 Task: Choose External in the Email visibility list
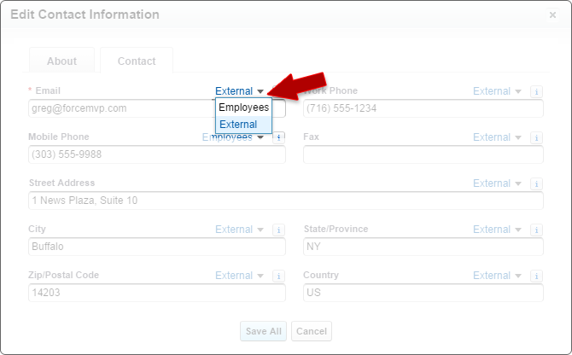[x=238, y=125]
